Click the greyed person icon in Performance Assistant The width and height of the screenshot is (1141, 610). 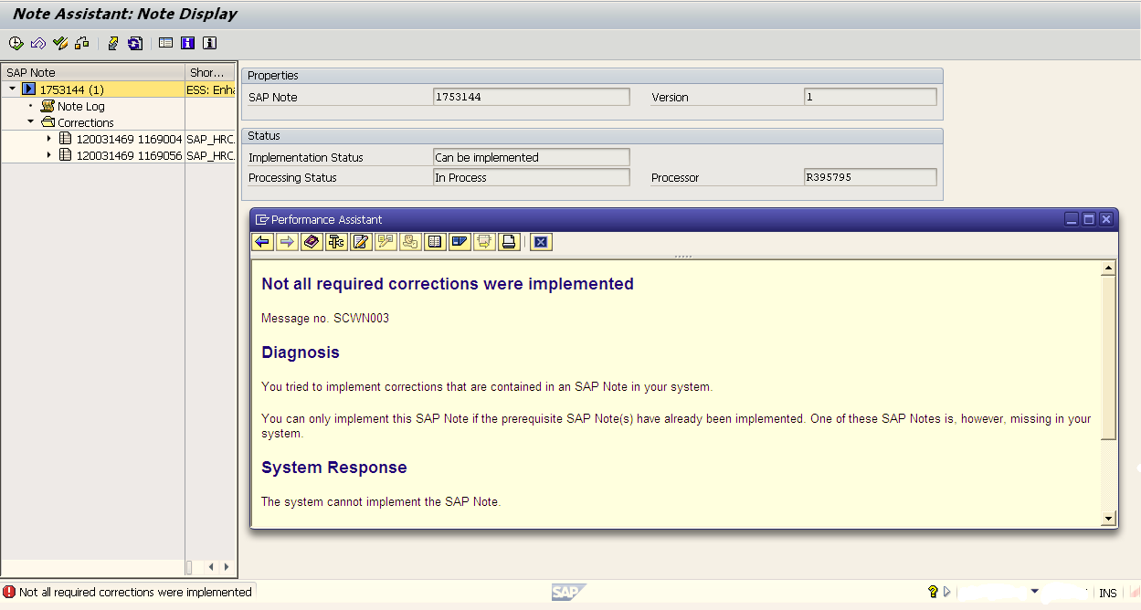[410, 241]
